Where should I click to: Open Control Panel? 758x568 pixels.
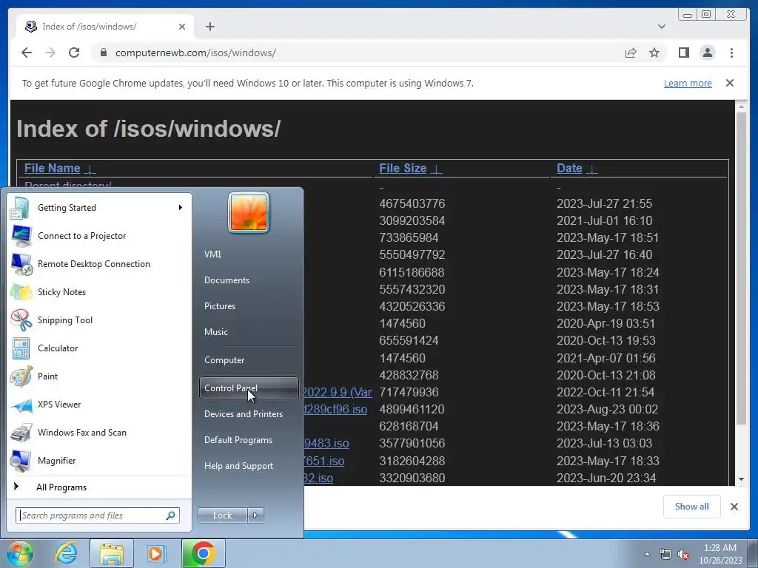[249, 388]
